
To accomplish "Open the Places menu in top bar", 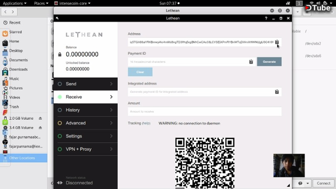I will (41, 3).
